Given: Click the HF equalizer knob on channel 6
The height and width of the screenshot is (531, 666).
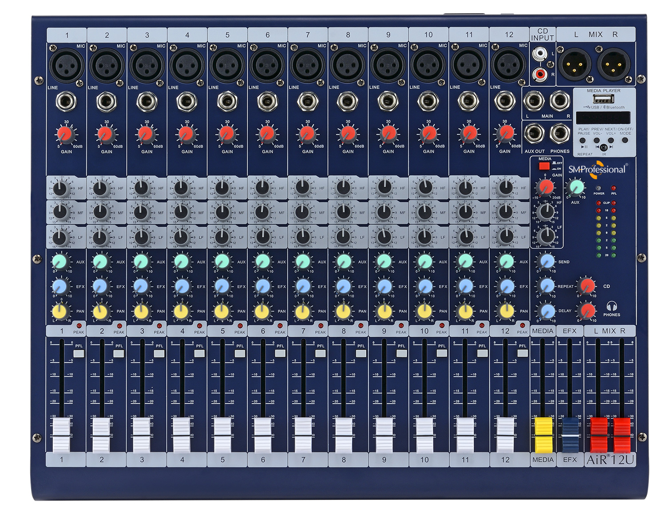Looking at the screenshot, I should pos(262,188).
